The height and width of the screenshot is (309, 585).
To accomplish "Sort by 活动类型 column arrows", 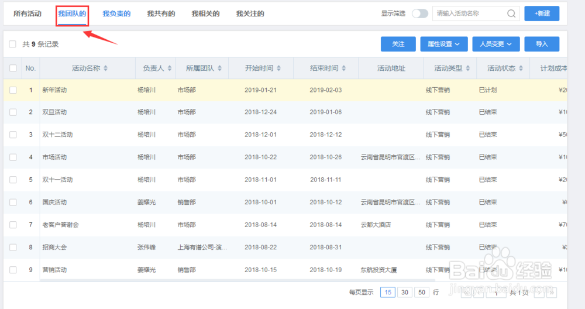I will (x=468, y=68).
